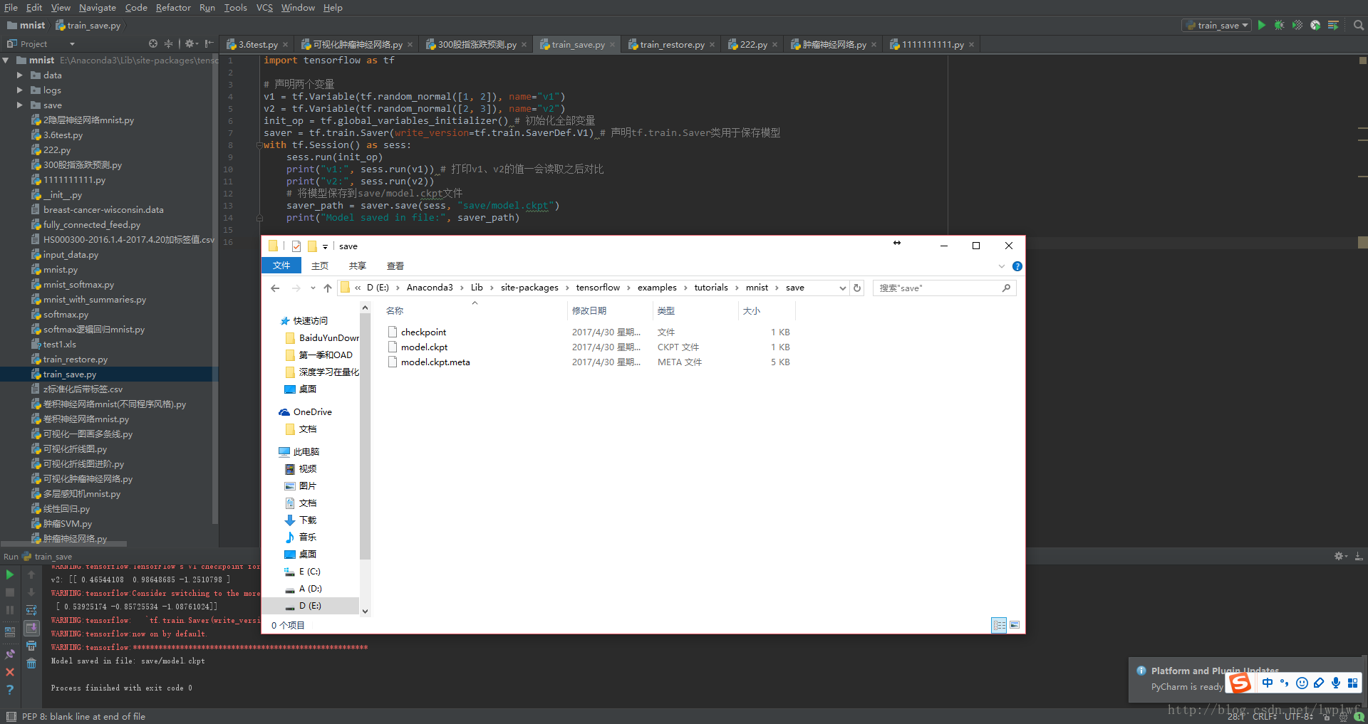This screenshot has height=724, width=1368.
Task: Pin the Run tab with pin icon
Action: pos(10,654)
